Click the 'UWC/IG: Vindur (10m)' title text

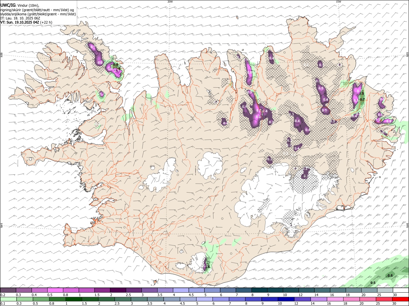(x=20, y=5)
